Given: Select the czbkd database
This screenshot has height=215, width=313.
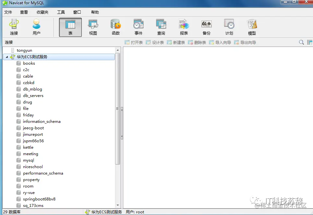Looking at the screenshot, I should point(29,82).
